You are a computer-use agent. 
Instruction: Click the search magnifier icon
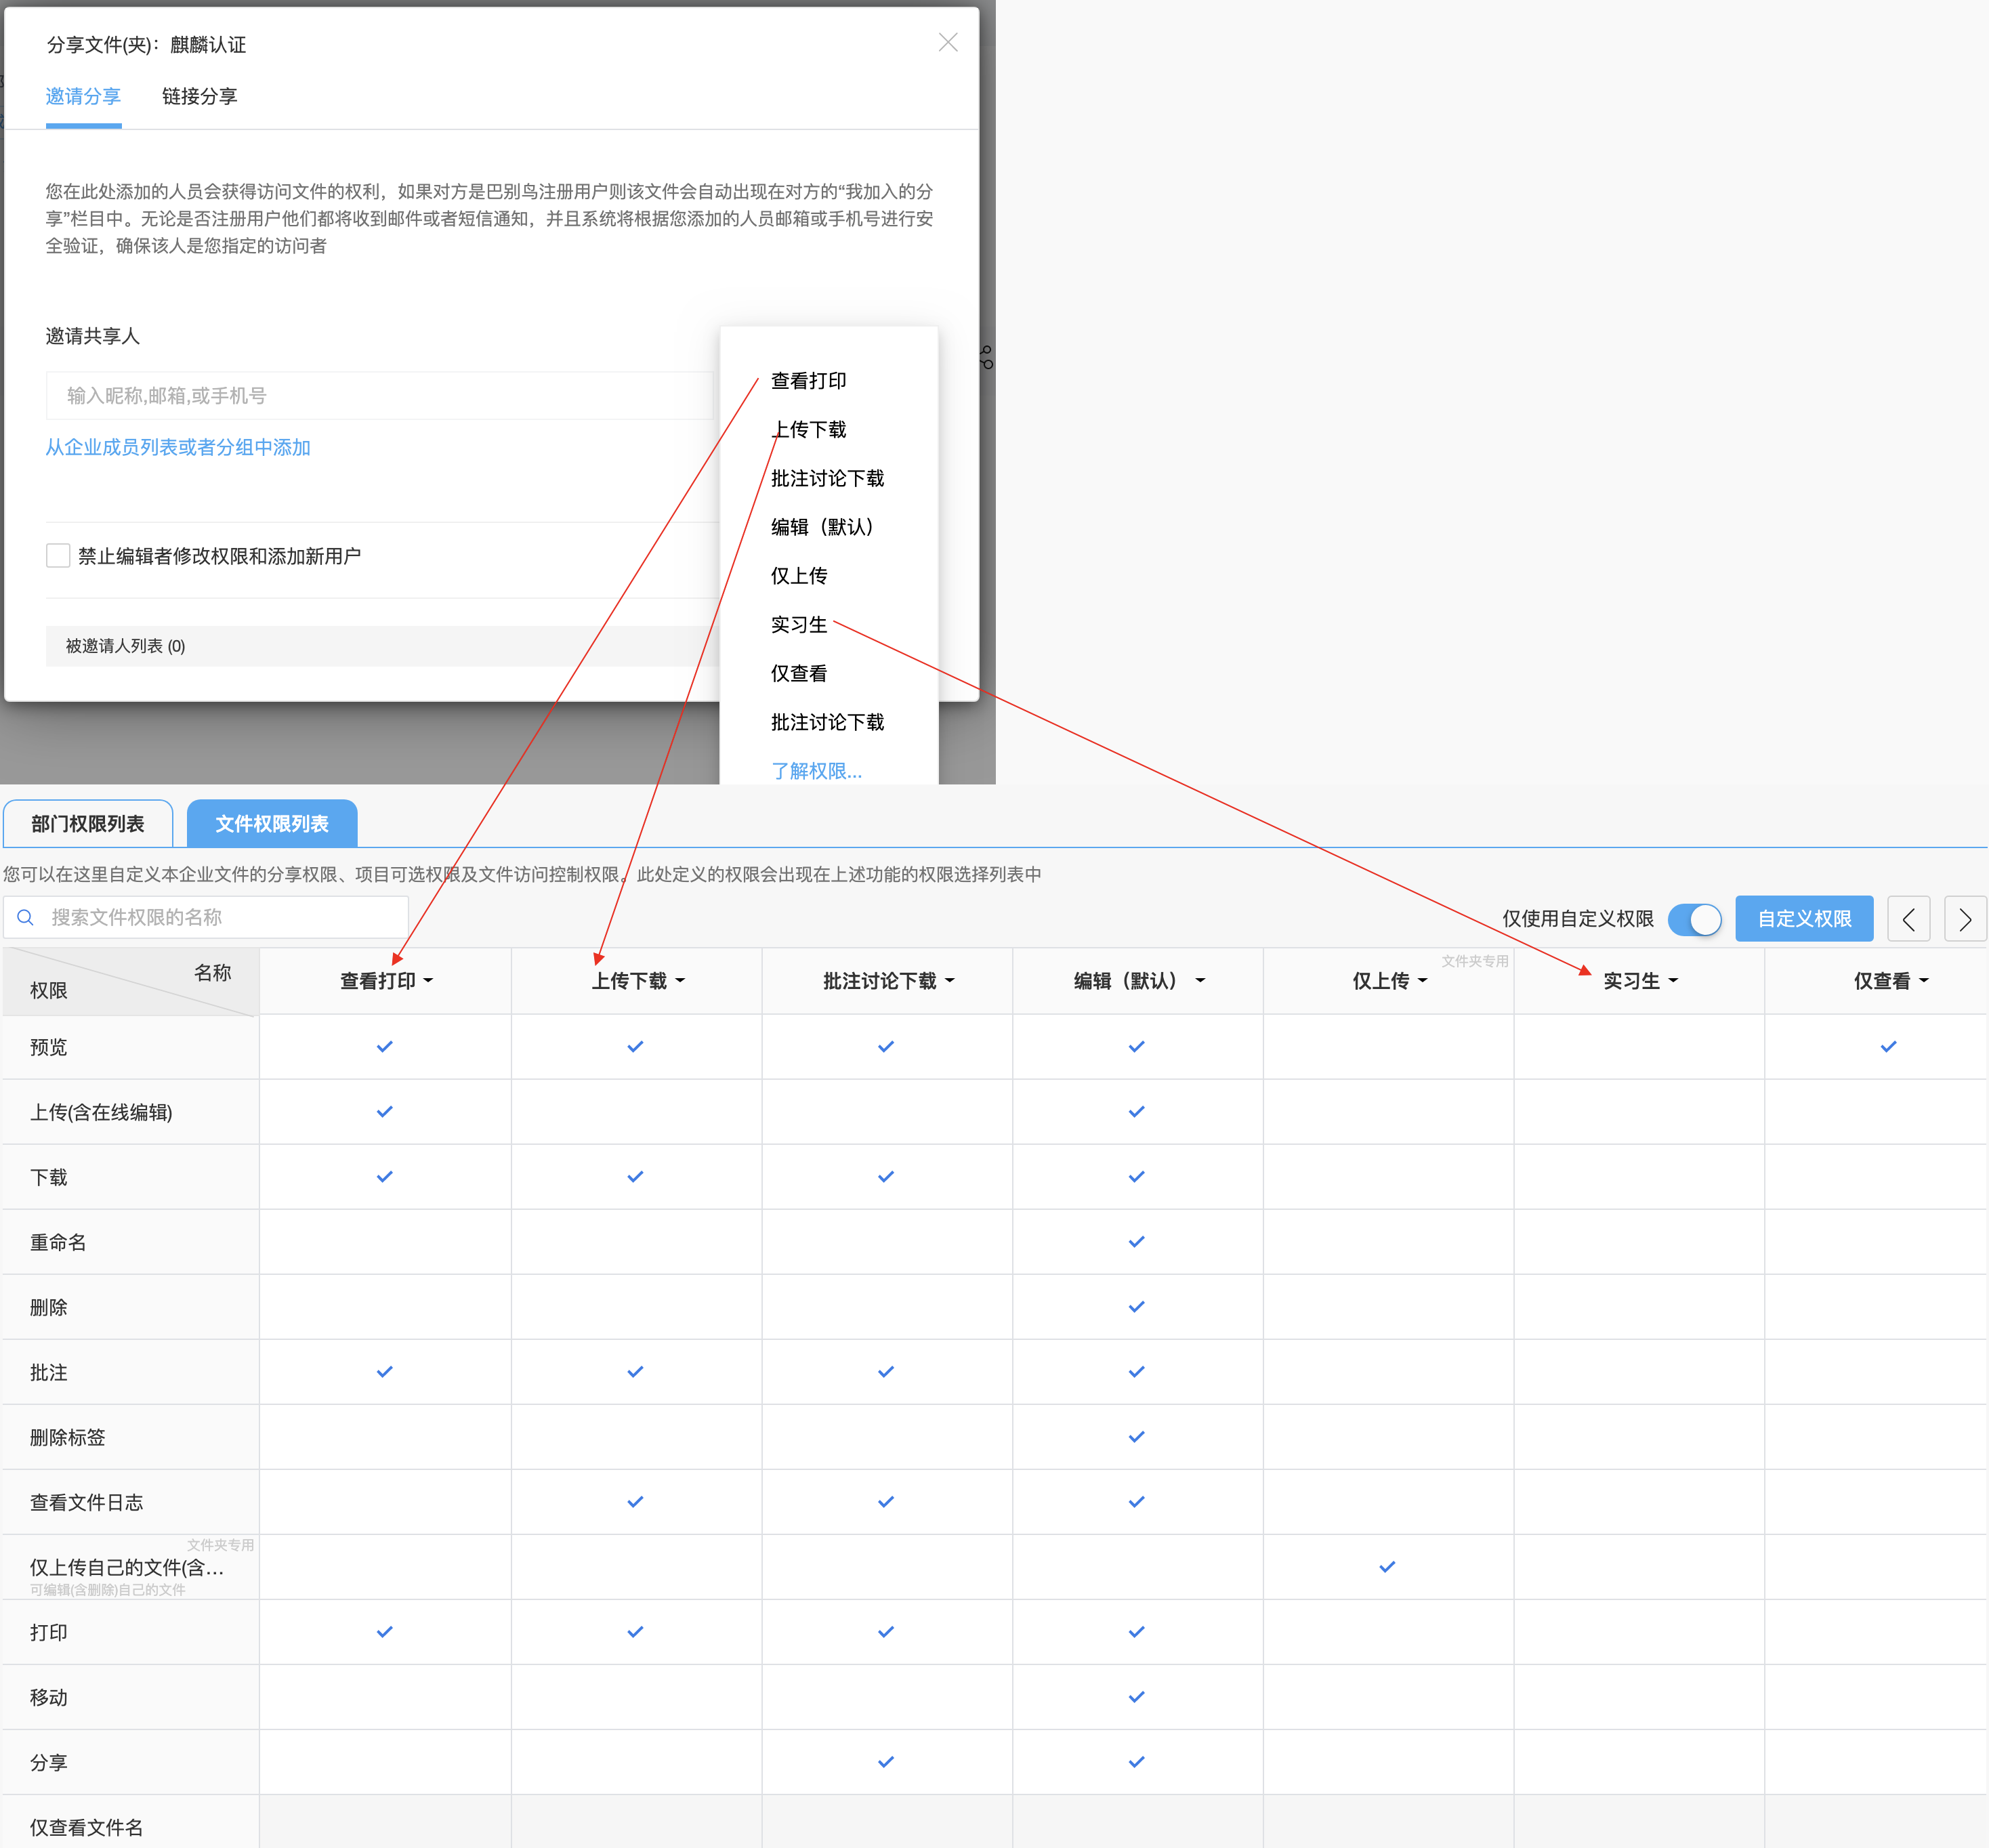[26, 917]
